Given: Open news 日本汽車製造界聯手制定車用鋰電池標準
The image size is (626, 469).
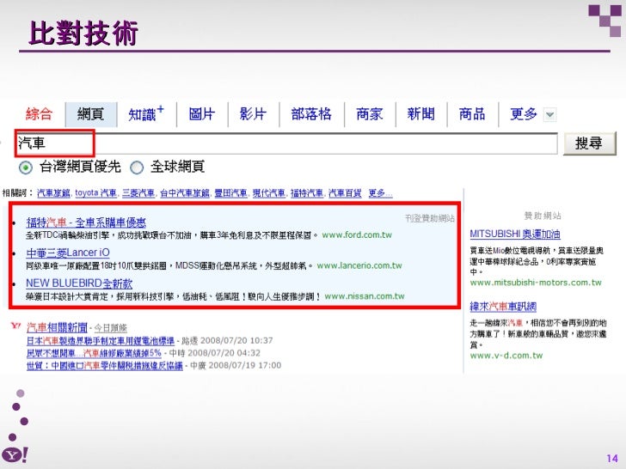Looking at the screenshot, I should point(101,341).
